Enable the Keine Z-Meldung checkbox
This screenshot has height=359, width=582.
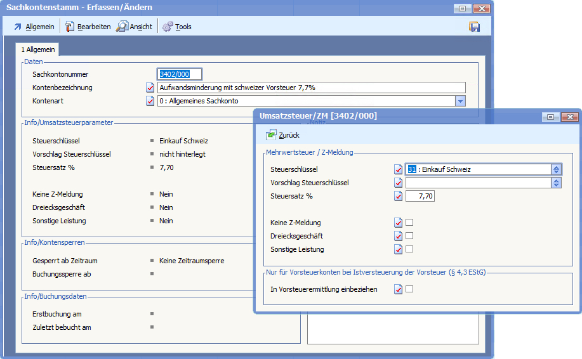coord(409,223)
